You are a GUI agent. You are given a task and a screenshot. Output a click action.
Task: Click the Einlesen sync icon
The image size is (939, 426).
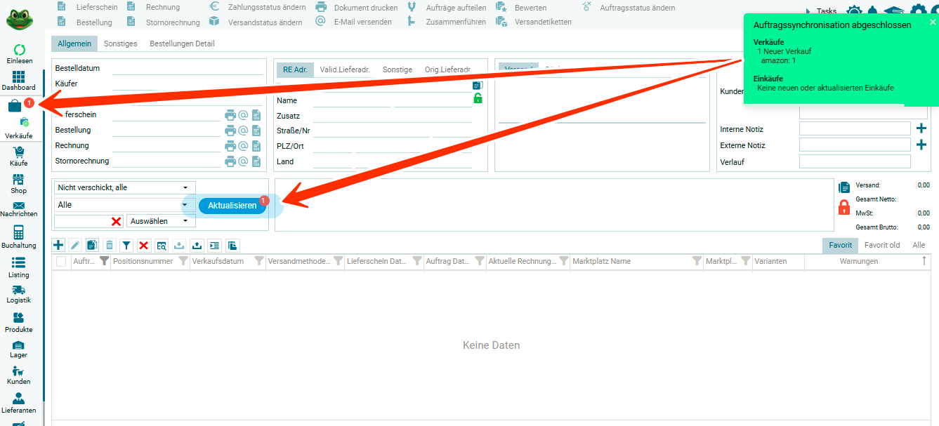19,51
